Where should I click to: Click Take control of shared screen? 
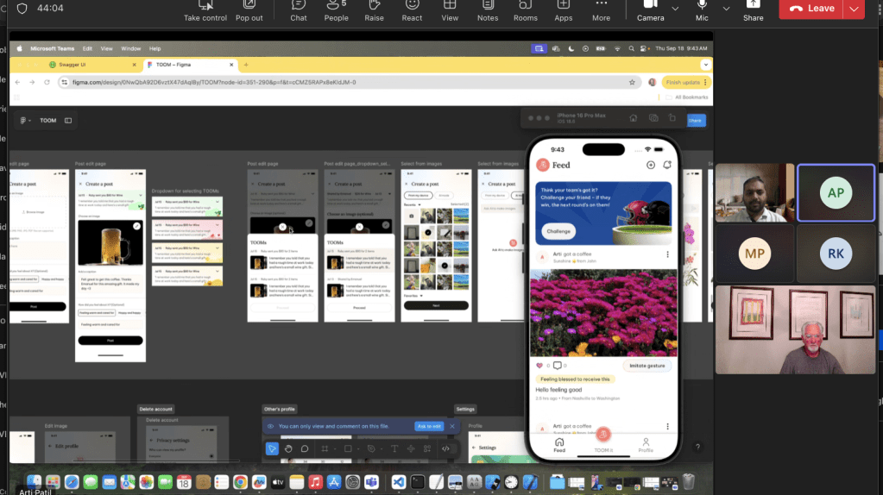(x=204, y=9)
